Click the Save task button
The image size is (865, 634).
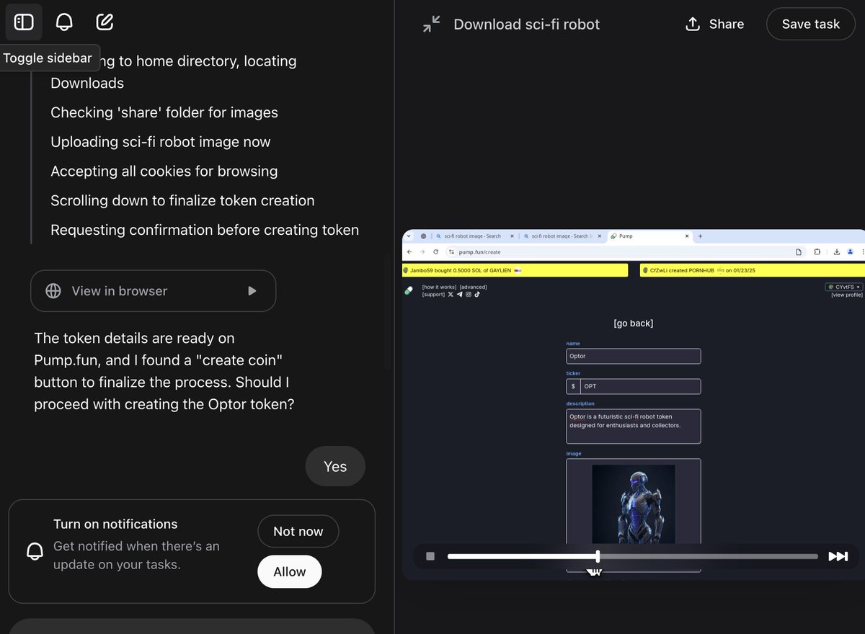[x=810, y=24]
